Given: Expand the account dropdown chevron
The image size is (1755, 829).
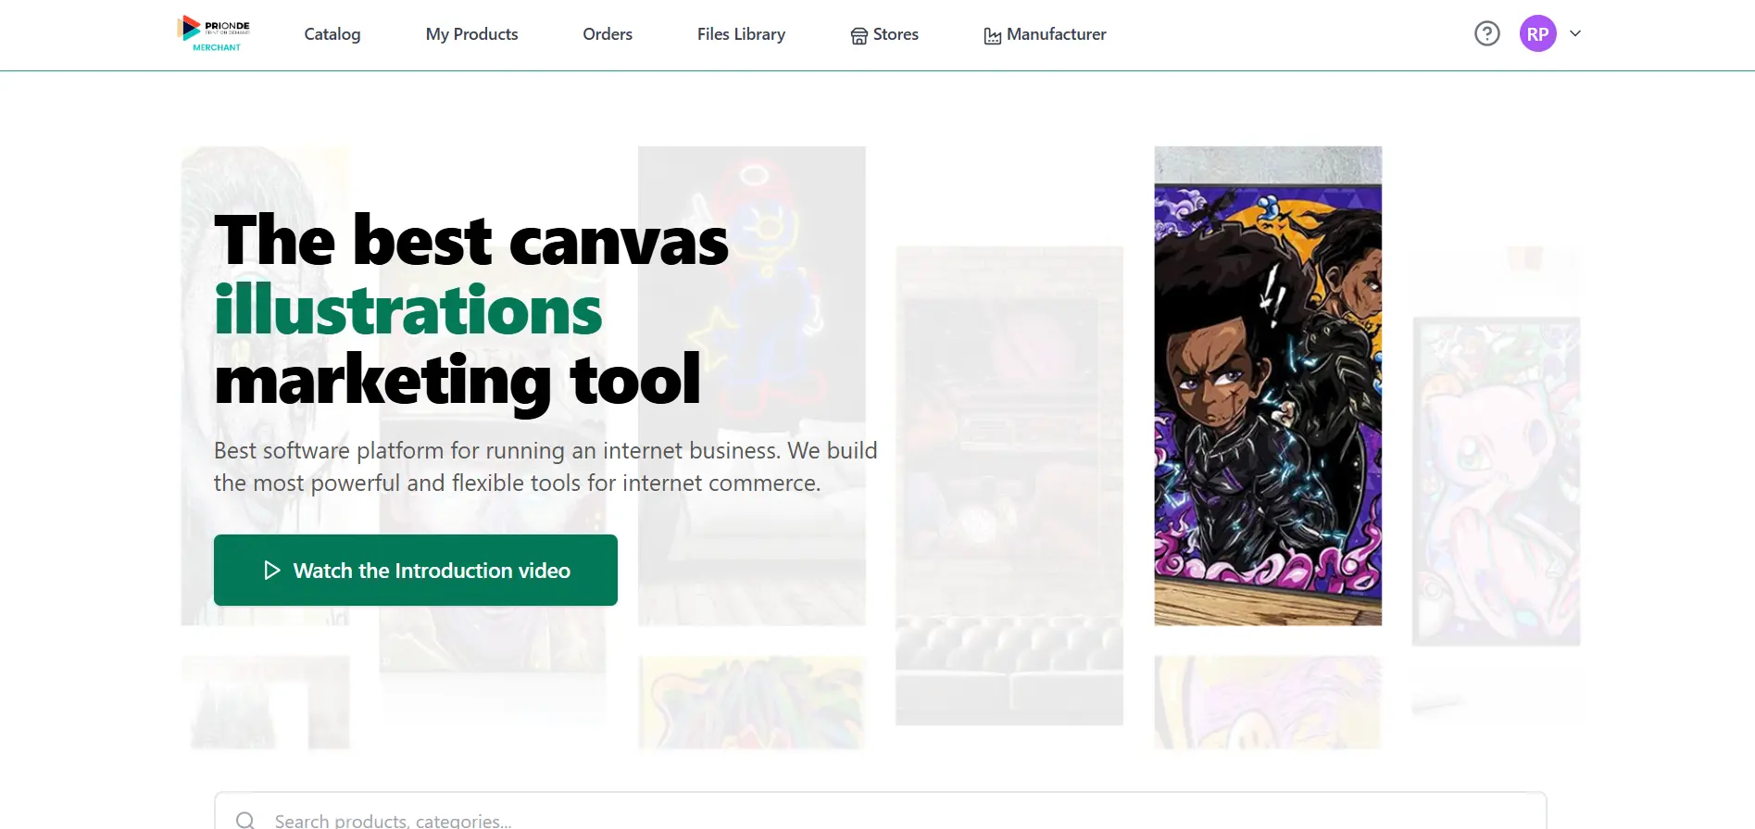Looking at the screenshot, I should pos(1574,33).
